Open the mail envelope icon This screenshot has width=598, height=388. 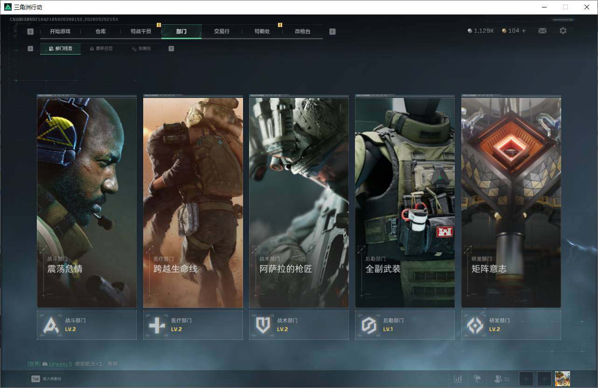(x=542, y=31)
